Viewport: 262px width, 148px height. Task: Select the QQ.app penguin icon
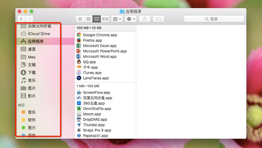coord(79,62)
